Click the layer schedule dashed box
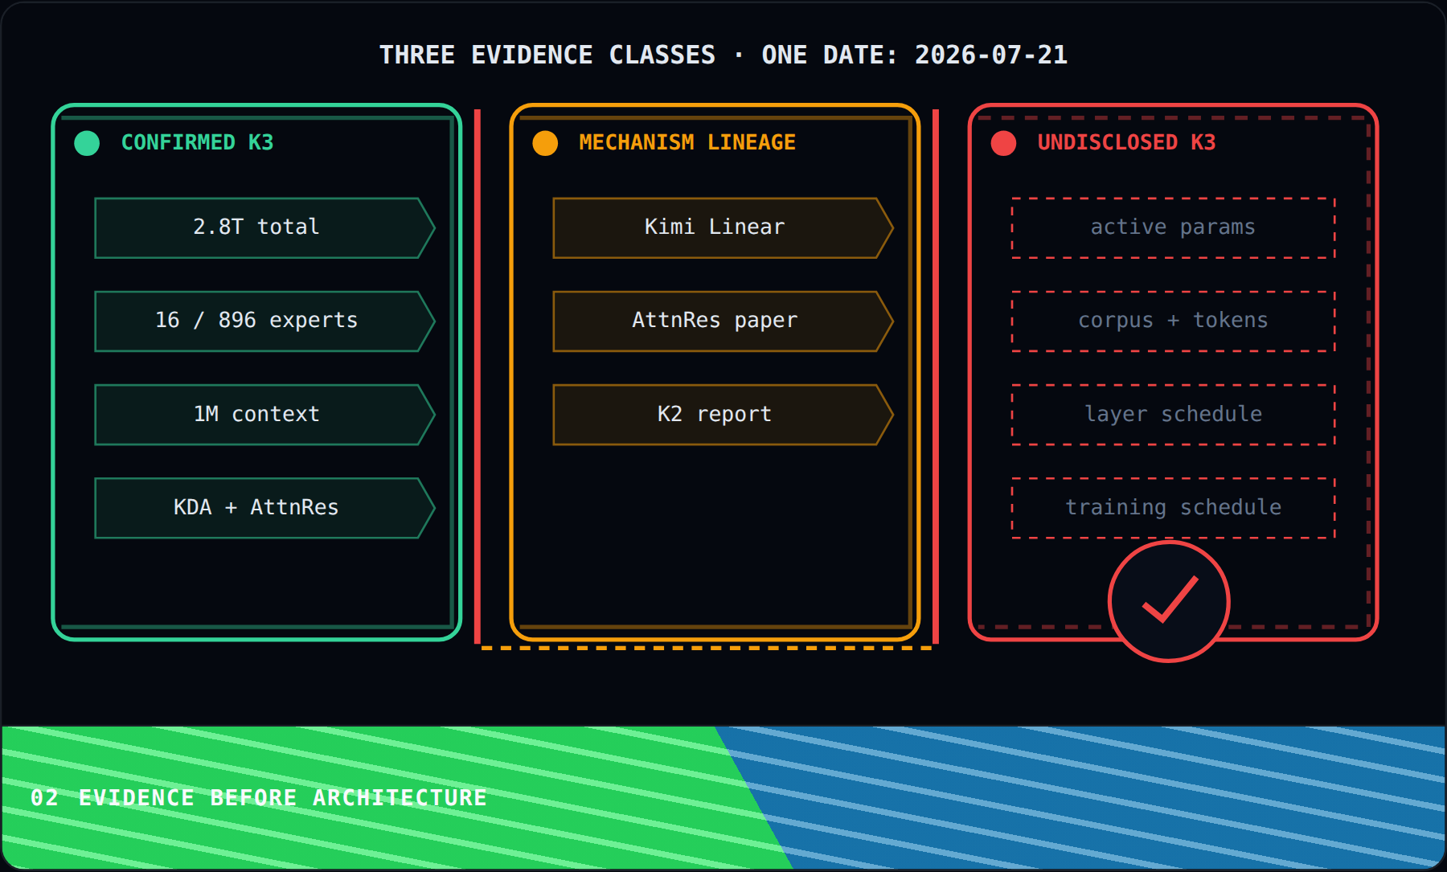 pos(1173,415)
